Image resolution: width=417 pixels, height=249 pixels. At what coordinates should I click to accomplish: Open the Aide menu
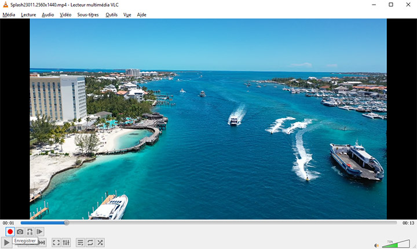(141, 14)
